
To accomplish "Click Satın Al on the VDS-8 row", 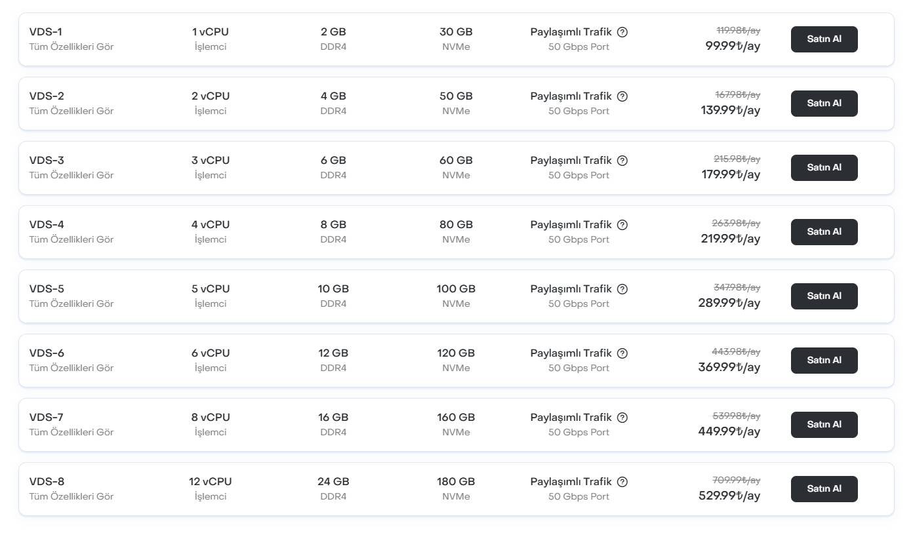I will click(x=824, y=489).
